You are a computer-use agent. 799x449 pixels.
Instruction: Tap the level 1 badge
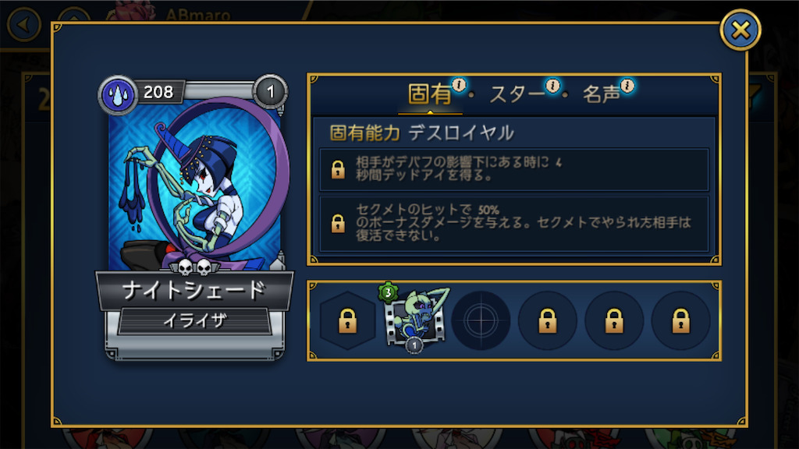pos(270,92)
